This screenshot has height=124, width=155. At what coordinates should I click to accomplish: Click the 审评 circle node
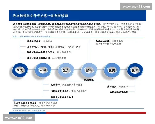(x=43, y=70)
